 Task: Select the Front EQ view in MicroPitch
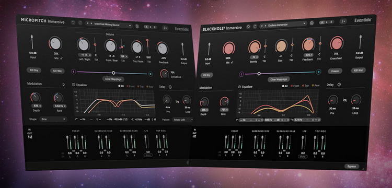tap(130, 86)
